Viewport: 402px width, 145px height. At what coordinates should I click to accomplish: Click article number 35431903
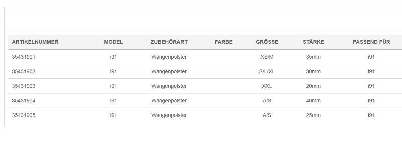pos(24,86)
